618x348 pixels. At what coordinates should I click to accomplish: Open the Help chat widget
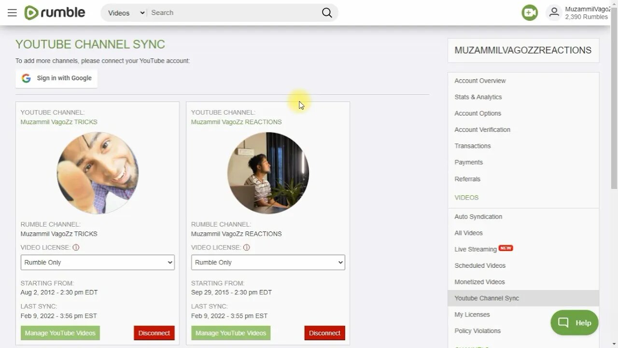[x=575, y=323]
